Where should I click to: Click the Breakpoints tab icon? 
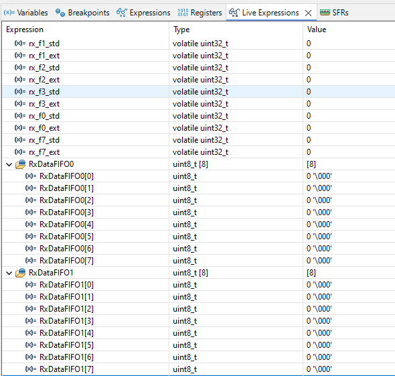[60, 12]
